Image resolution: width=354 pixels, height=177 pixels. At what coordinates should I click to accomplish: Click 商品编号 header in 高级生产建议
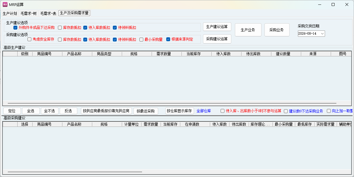pyautogui.click(x=47, y=54)
